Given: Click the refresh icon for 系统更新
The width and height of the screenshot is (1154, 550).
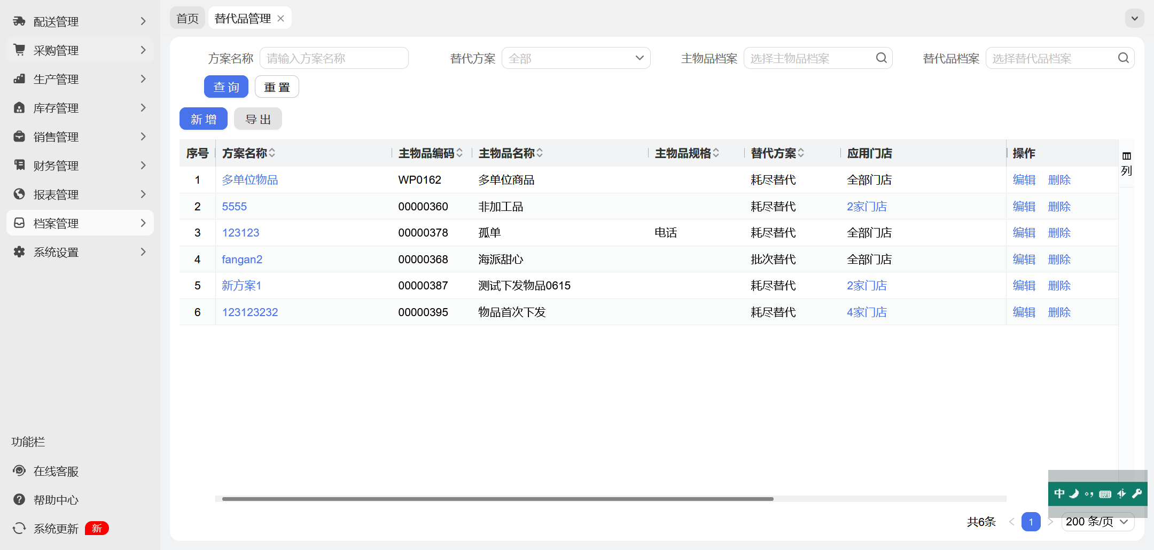Looking at the screenshot, I should tap(19, 529).
